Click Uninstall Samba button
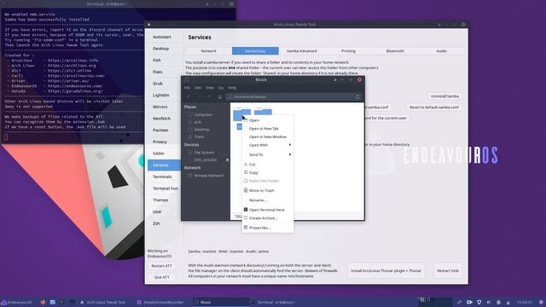Viewport: 546px width, 307px height. tap(444, 96)
